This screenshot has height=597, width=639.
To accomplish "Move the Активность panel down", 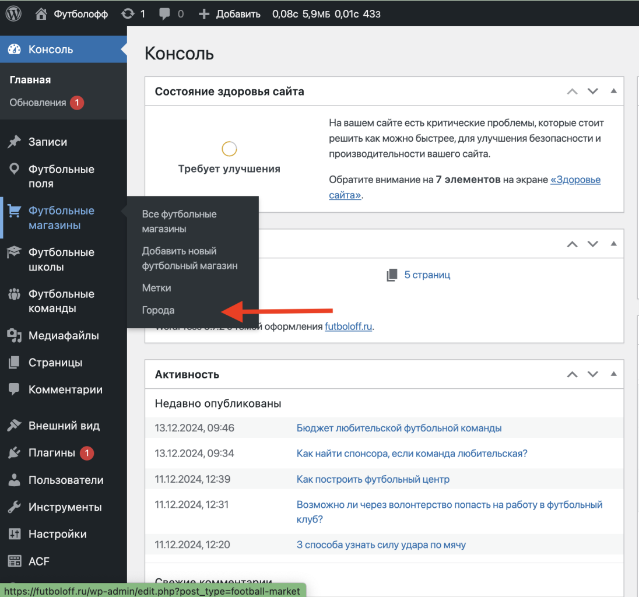I will (592, 374).
